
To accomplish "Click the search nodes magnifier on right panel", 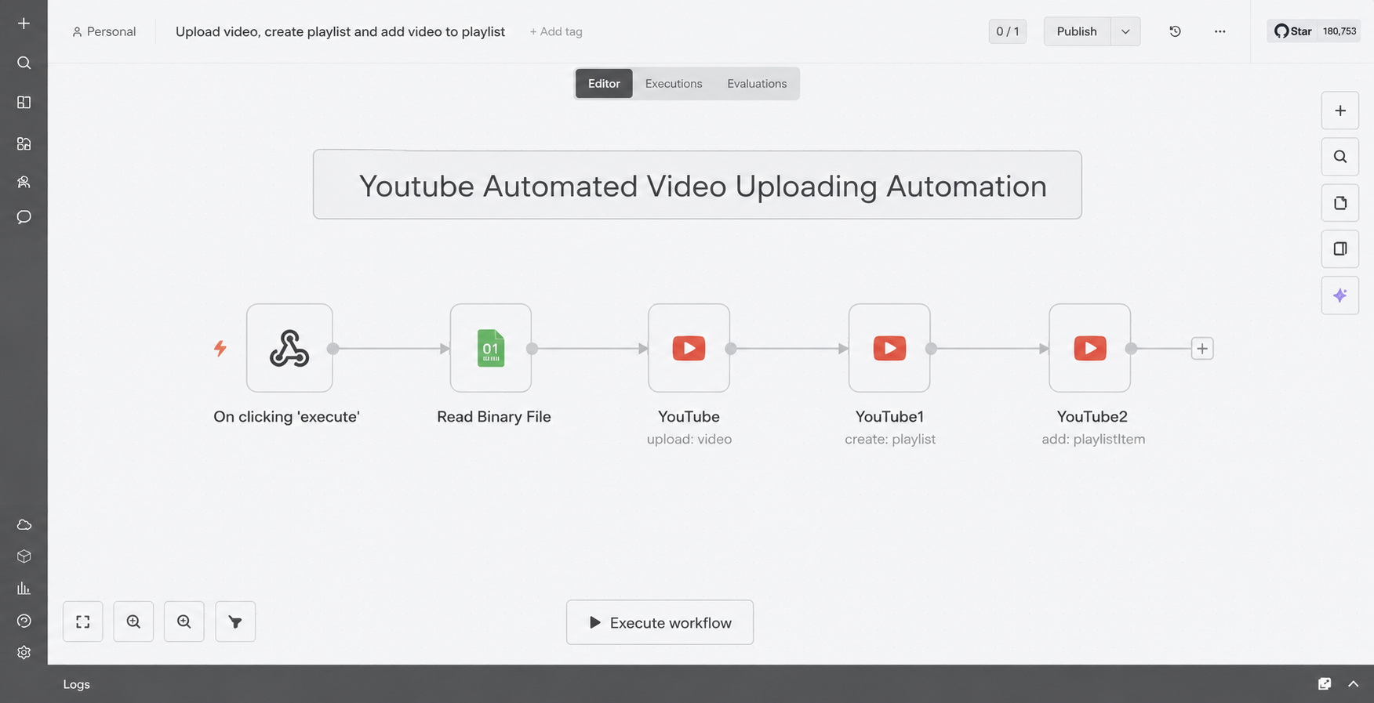I will click(x=1340, y=157).
